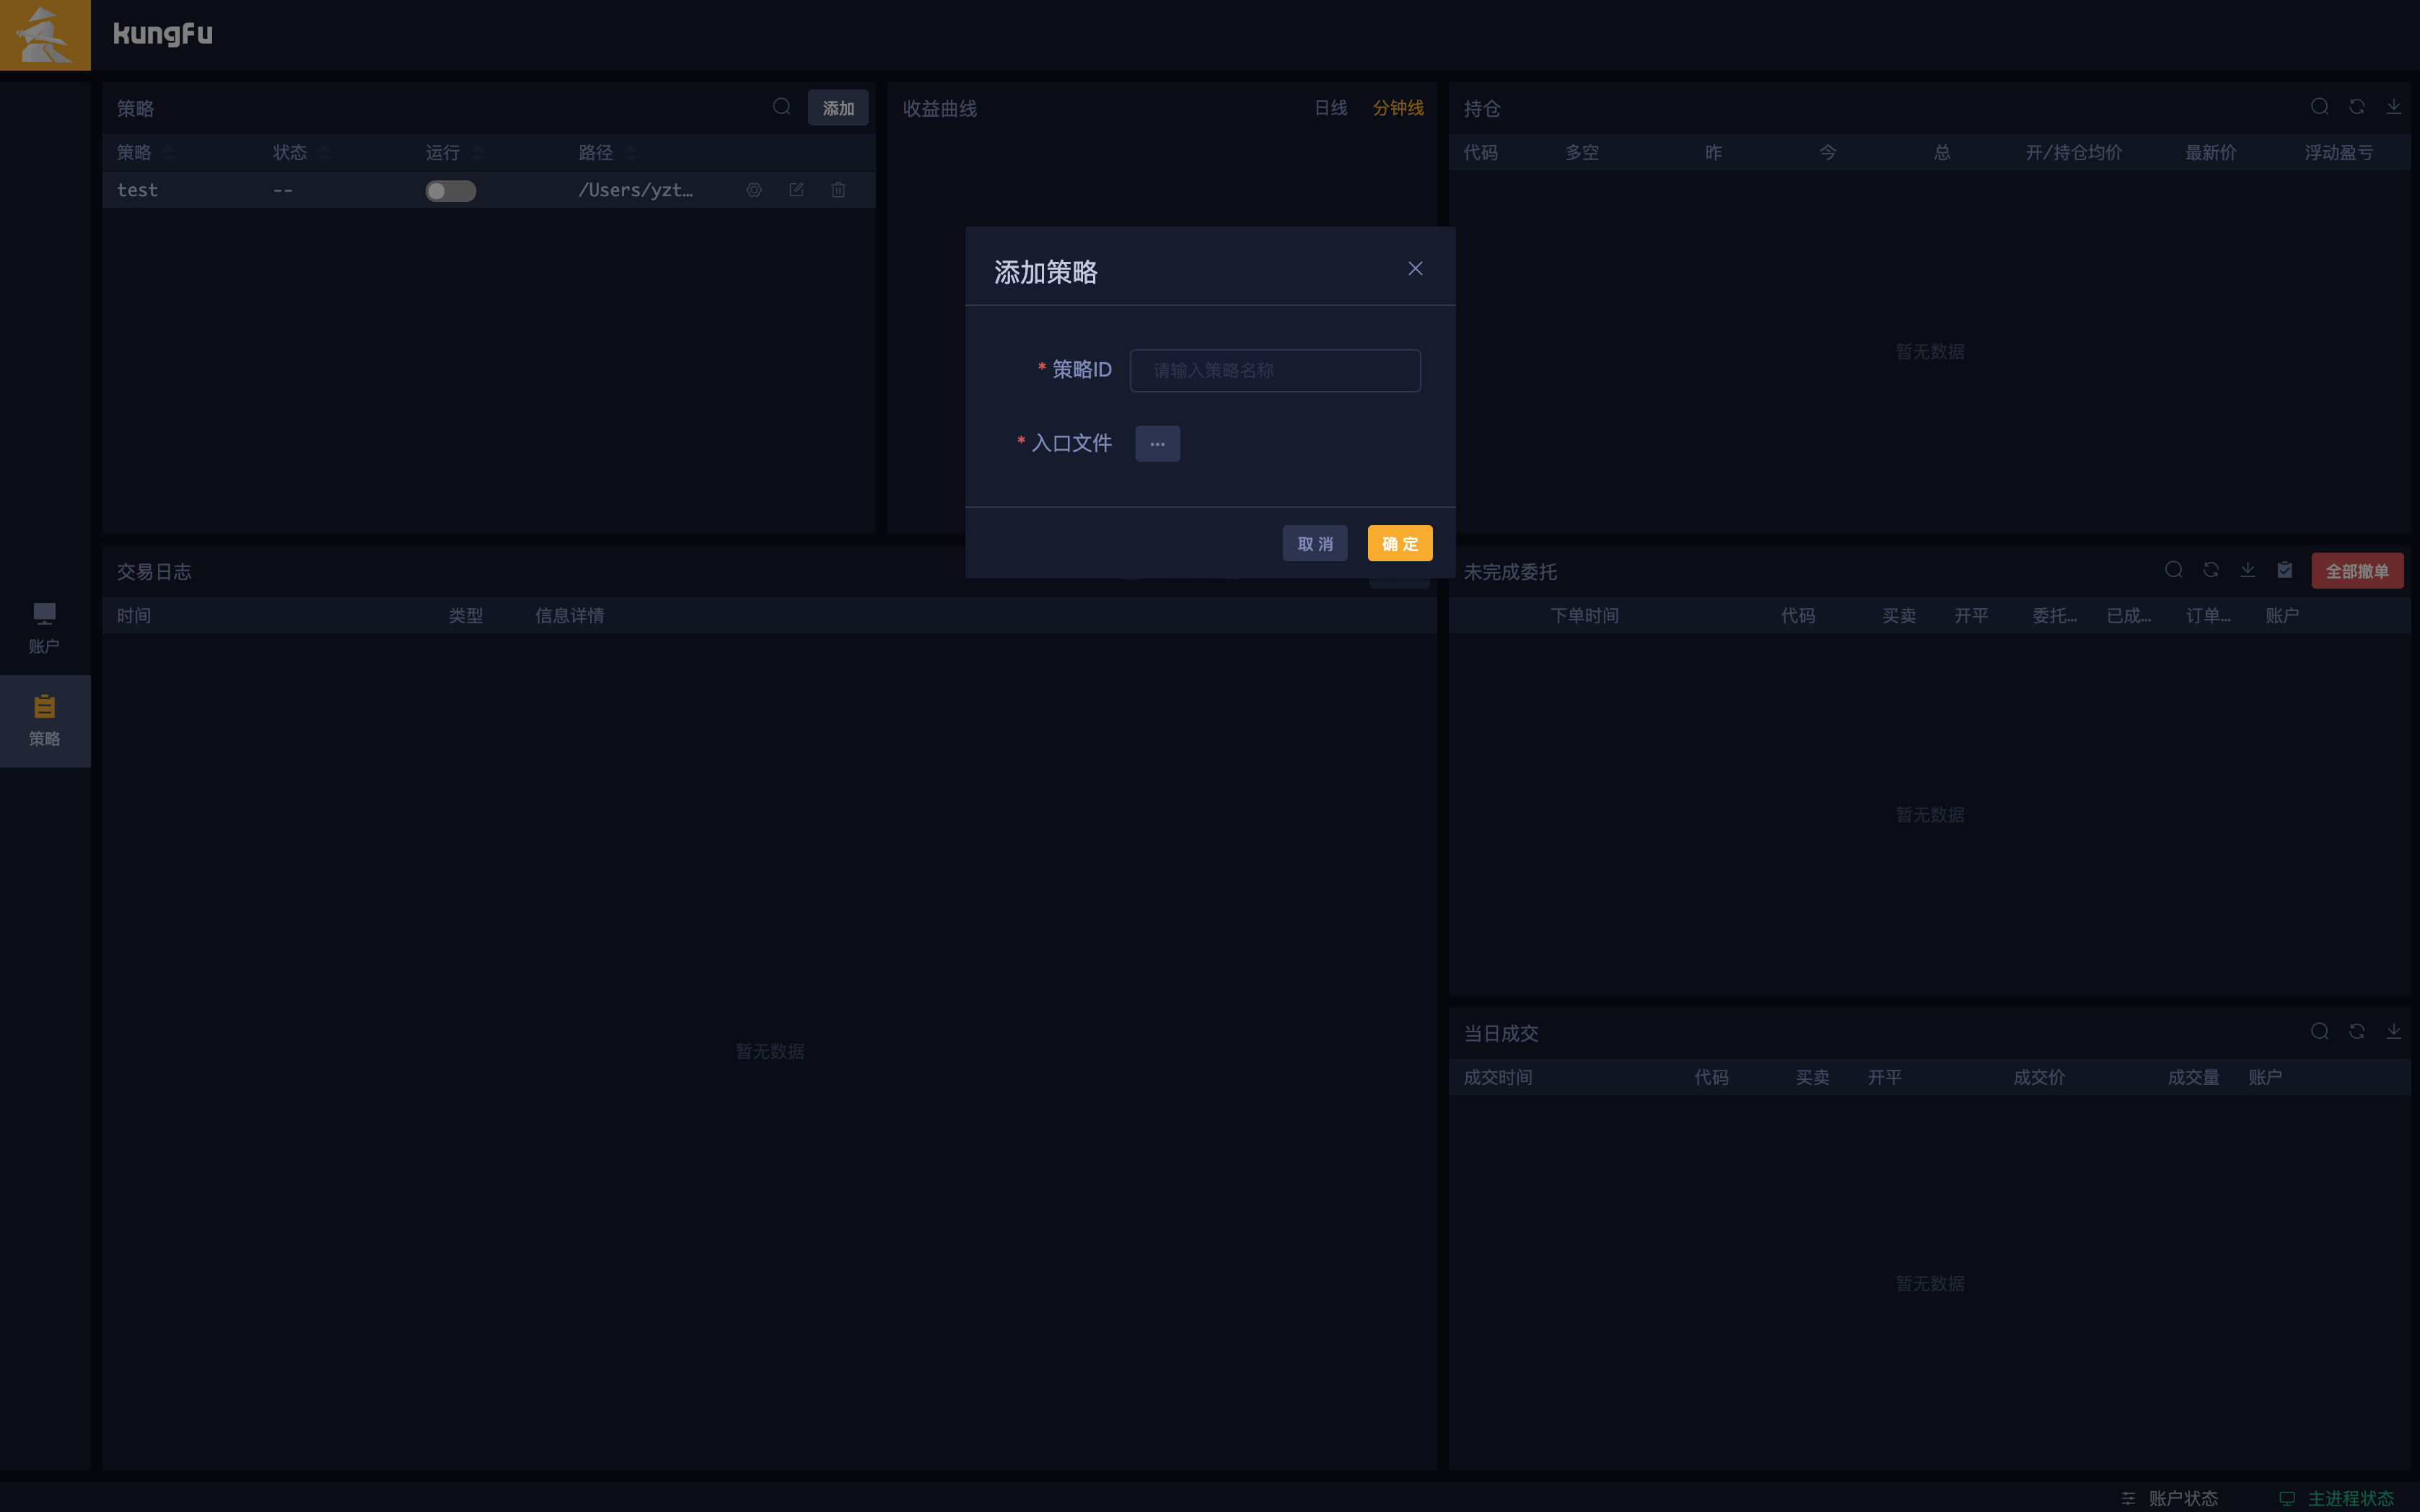Screen dimensions: 2420x1512
Task: Click 成交时间 column header
Action: tap(1498, 1078)
